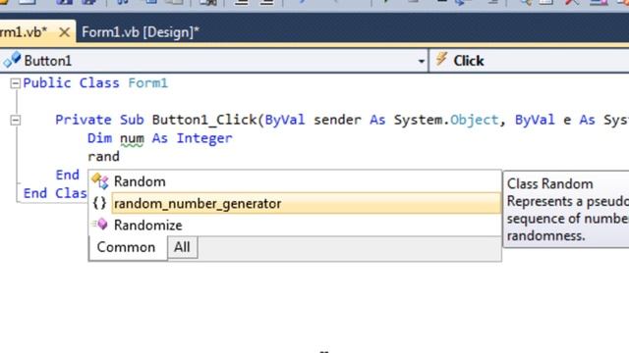Click the Randomize method icon
This screenshot has width=629, height=353.
coord(100,225)
